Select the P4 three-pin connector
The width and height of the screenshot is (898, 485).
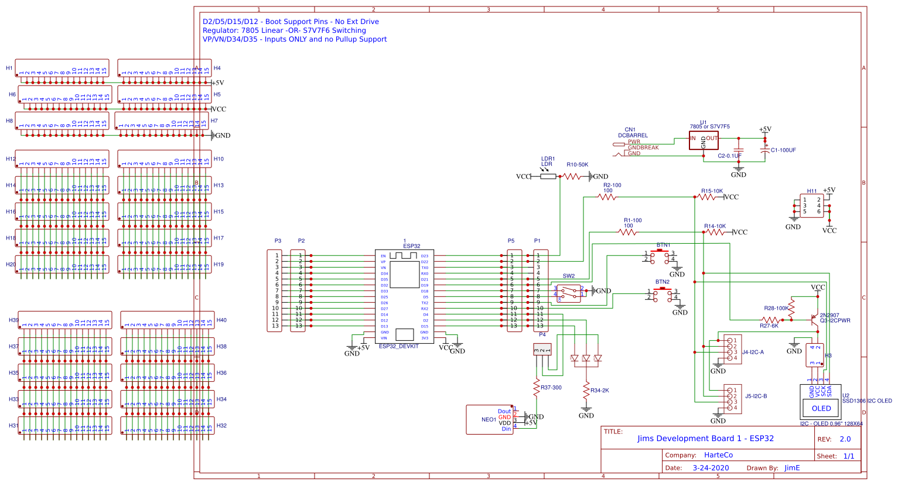click(542, 350)
